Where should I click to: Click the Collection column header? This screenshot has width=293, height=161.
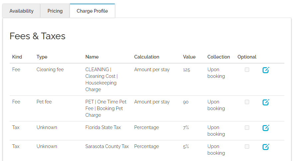click(219, 57)
